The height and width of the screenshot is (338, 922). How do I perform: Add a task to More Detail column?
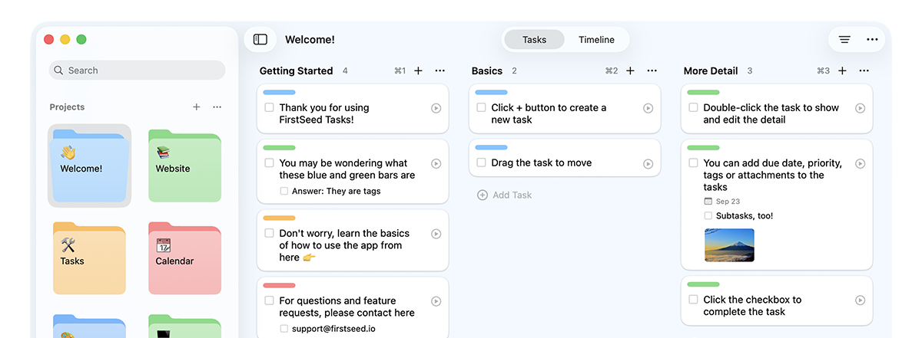pyautogui.click(x=842, y=71)
